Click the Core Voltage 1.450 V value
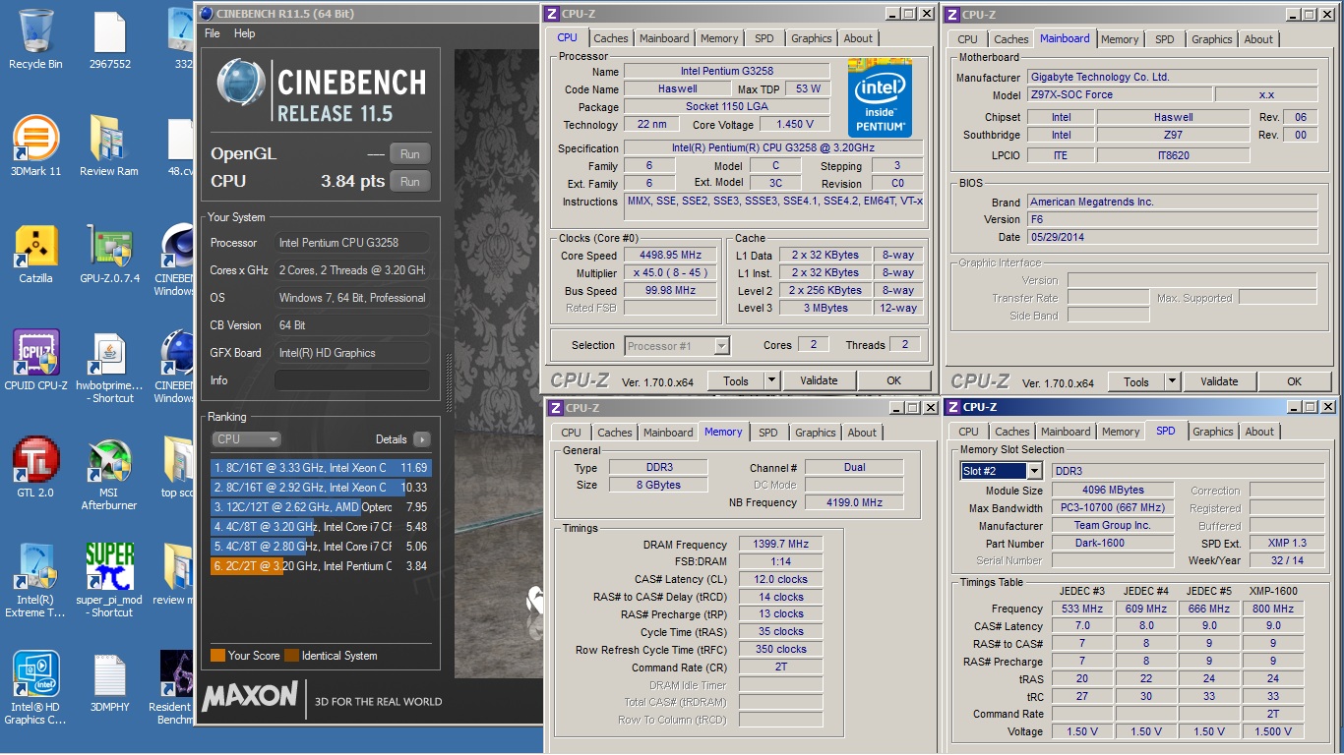 pyautogui.click(x=794, y=125)
